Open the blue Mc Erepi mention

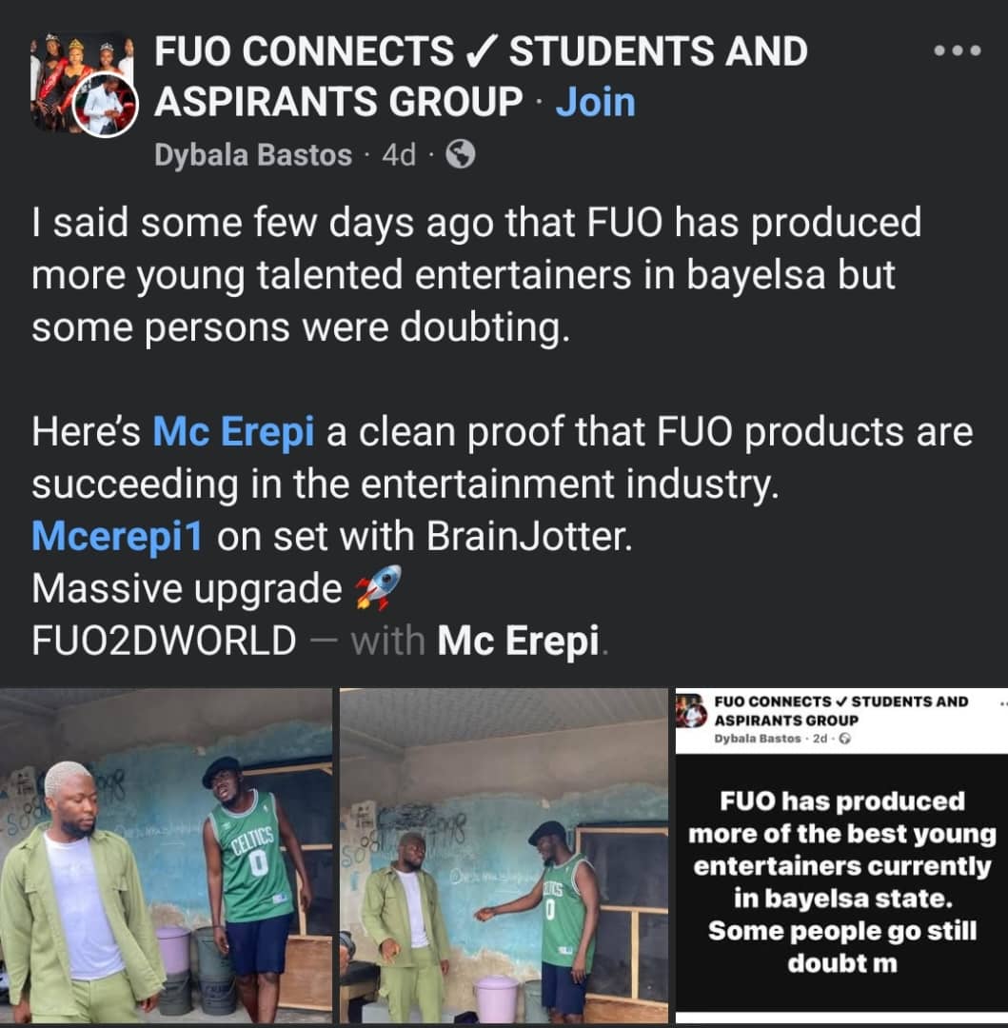tap(233, 431)
